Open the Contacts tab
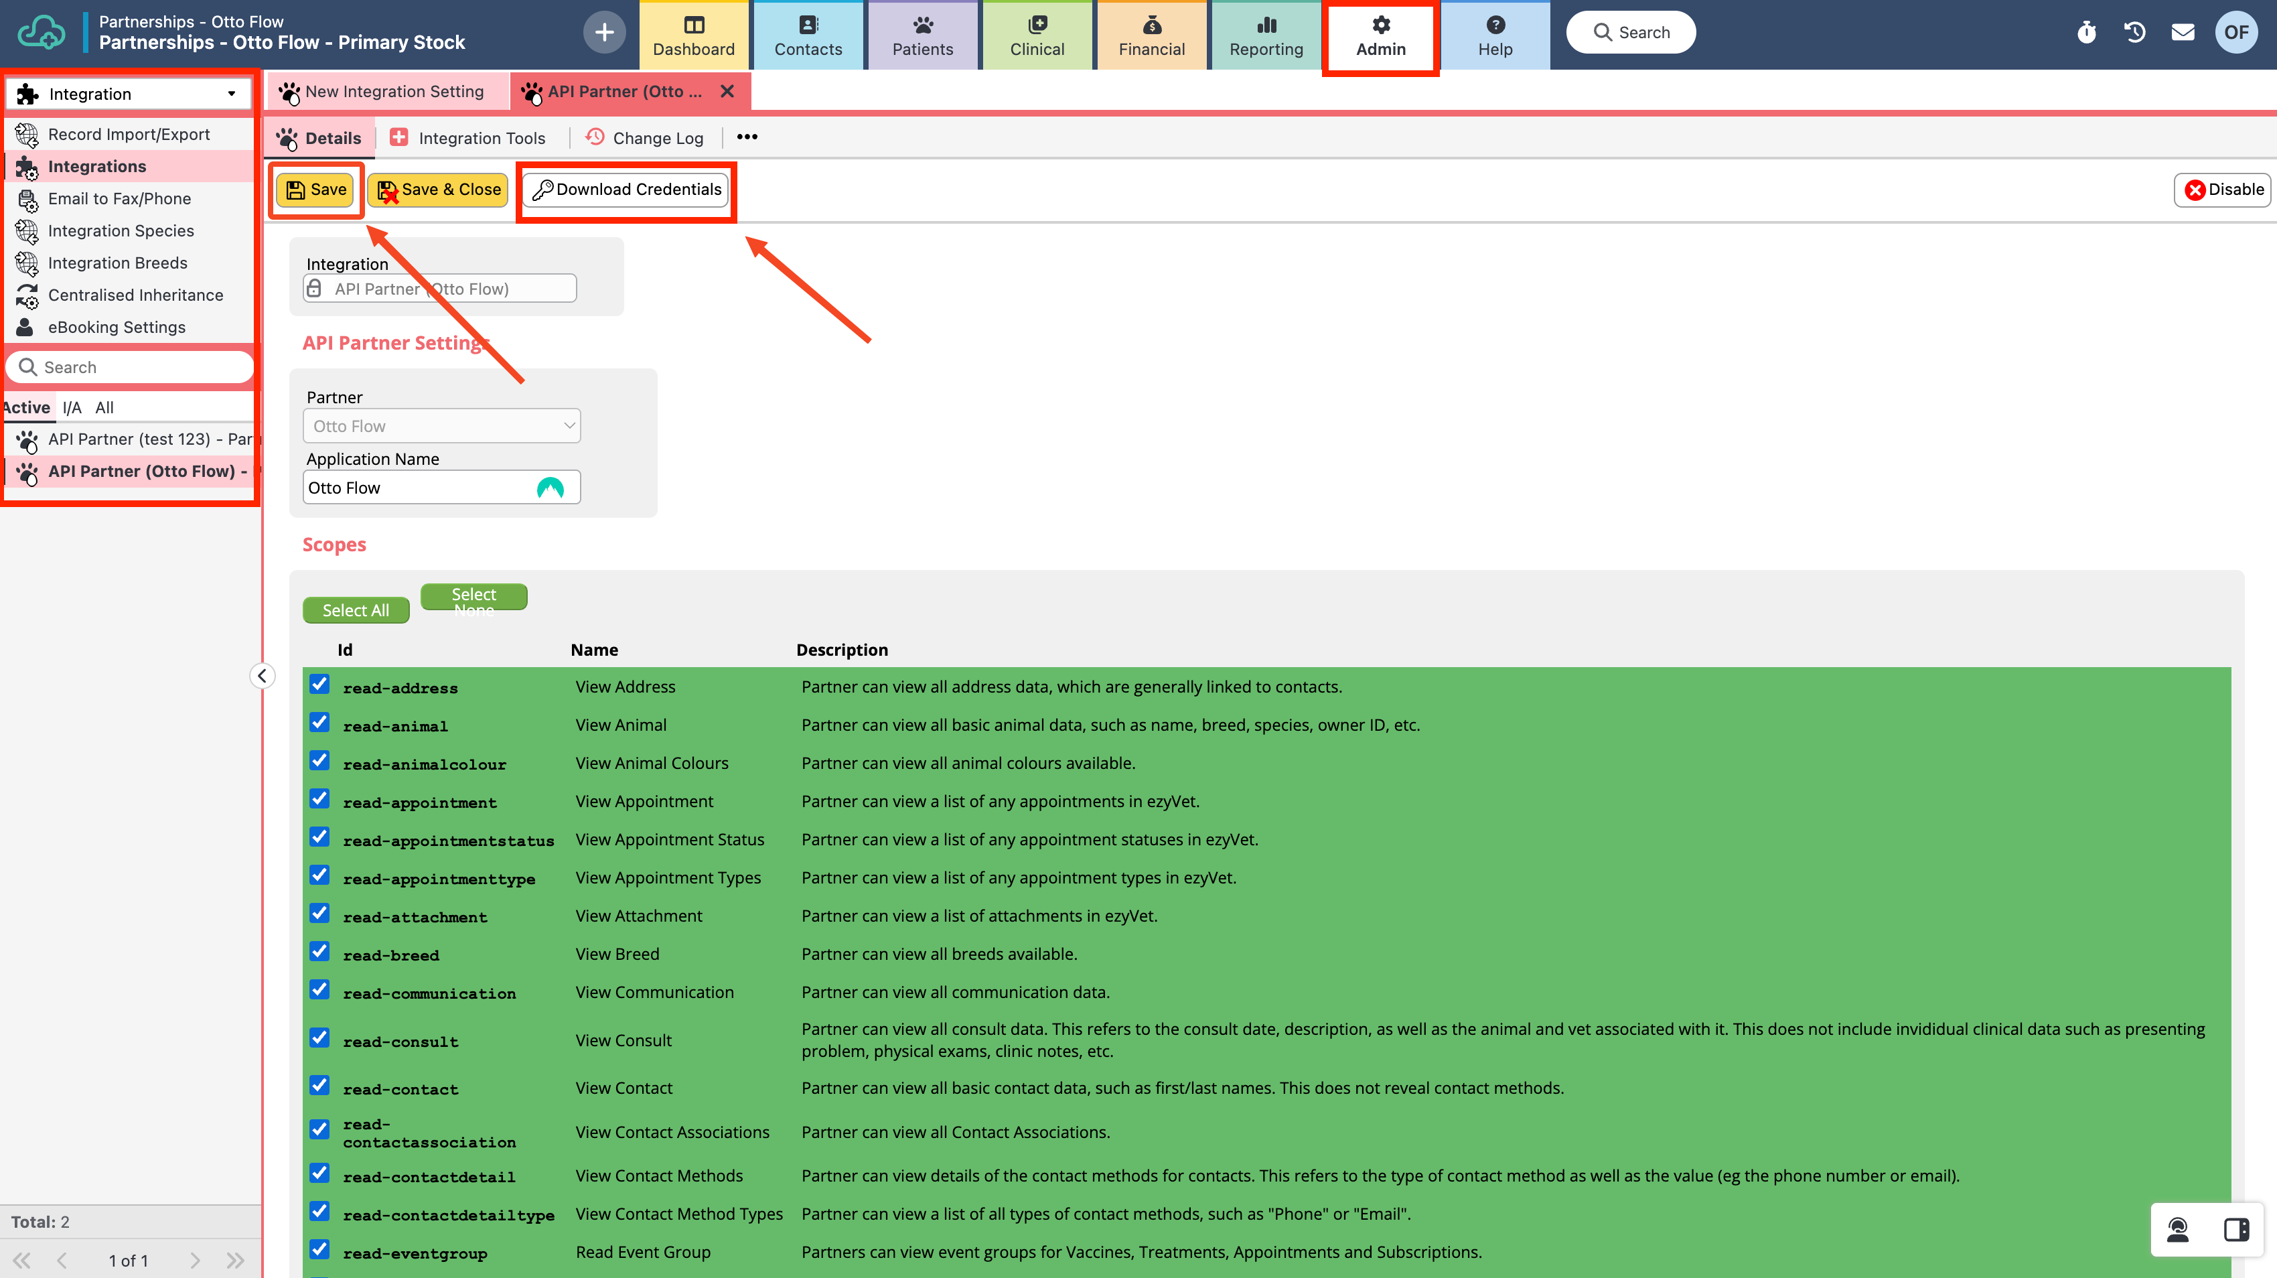Screen dimensions: 2277x1278 click(x=808, y=35)
